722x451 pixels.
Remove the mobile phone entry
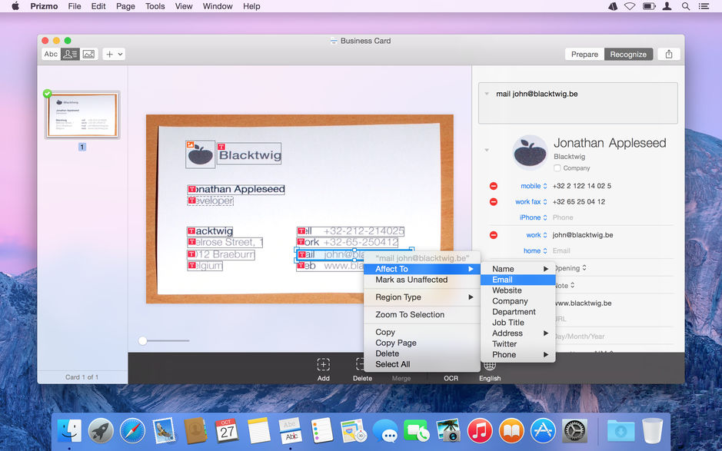[492, 186]
